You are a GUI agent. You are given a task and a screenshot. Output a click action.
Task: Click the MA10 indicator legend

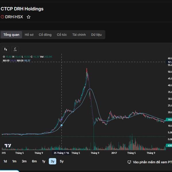pyautogui.click(x=9, y=60)
